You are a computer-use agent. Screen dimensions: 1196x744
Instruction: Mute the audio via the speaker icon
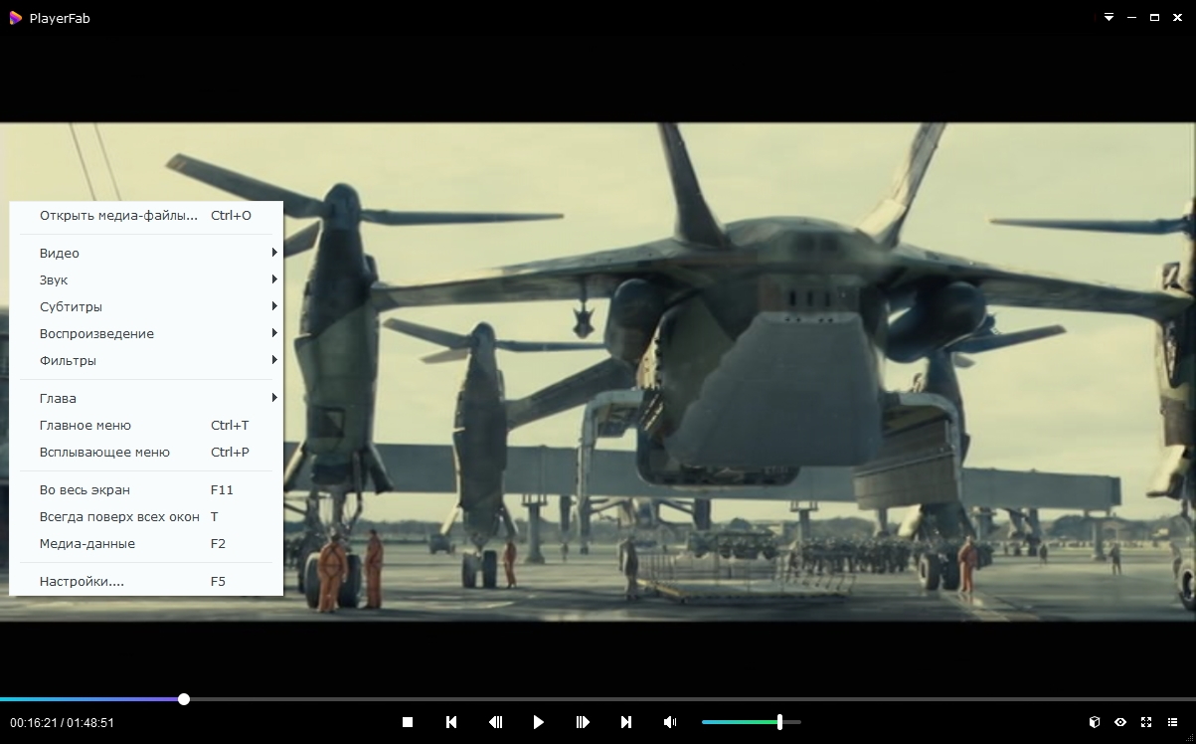click(x=670, y=722)
